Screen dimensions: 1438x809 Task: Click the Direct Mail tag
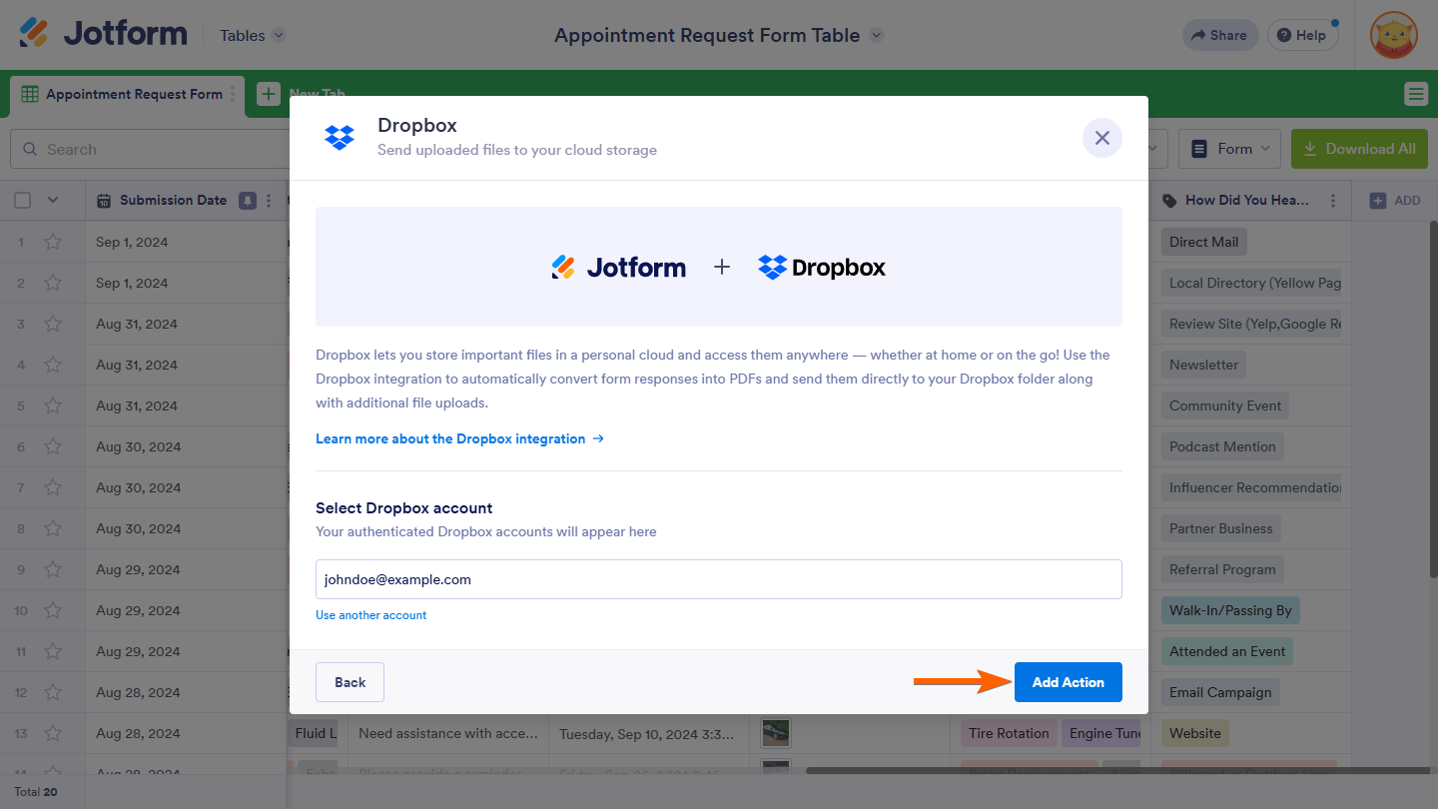(1204, 242)
